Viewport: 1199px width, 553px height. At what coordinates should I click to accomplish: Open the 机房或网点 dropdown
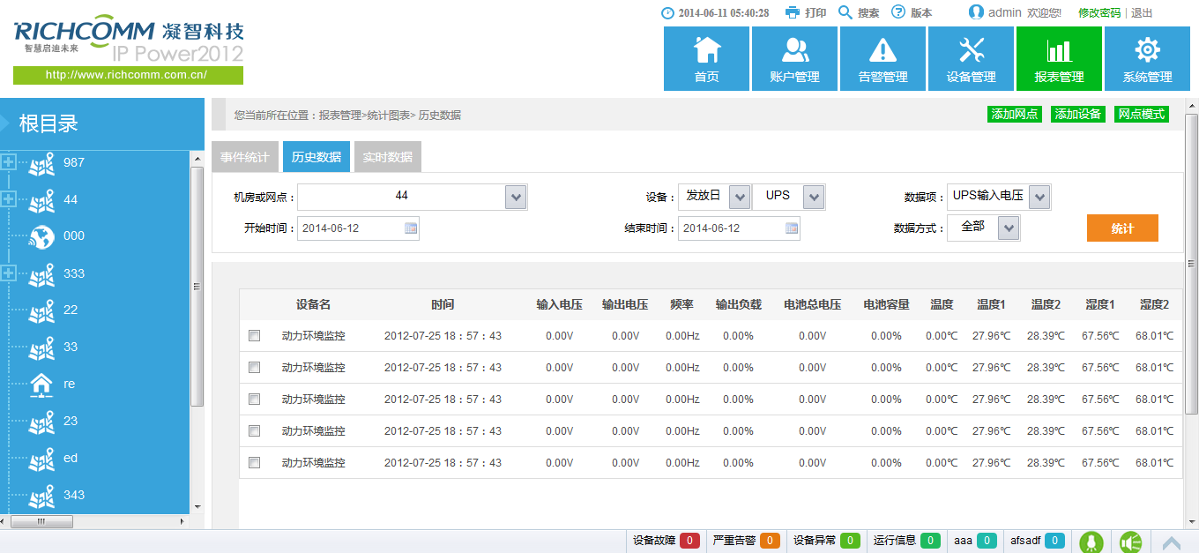coord(516,198)
